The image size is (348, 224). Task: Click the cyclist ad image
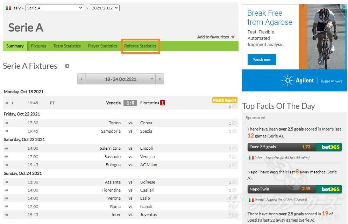[323, 37]
